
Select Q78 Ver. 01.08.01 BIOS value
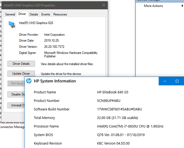click(x=121, y=135)
